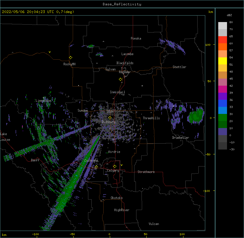Click the yellow marker north of Calgary label
The width and height of the screenshot is (244, 238).
pos(115,166)
